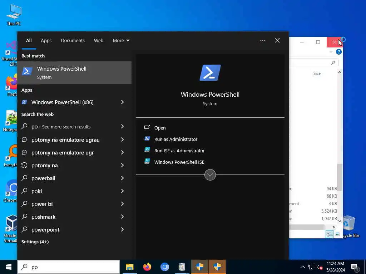Open Chromium from the taskbar
366x274 pixels.
[x=164, y=267]
